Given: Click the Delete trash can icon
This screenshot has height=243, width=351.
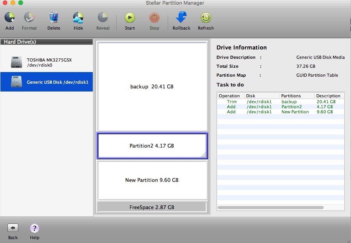Looking at the screenshot, I should [x=54, y=18].
